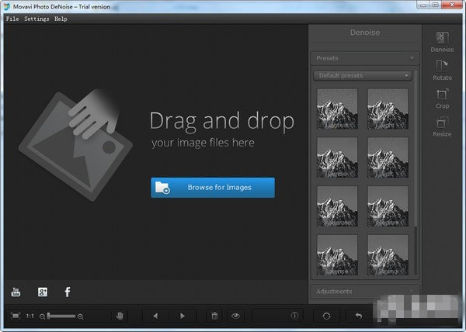Click the zoom in magnifier
Viewport: 466px width, 332px height.
[x=80, y=316]
